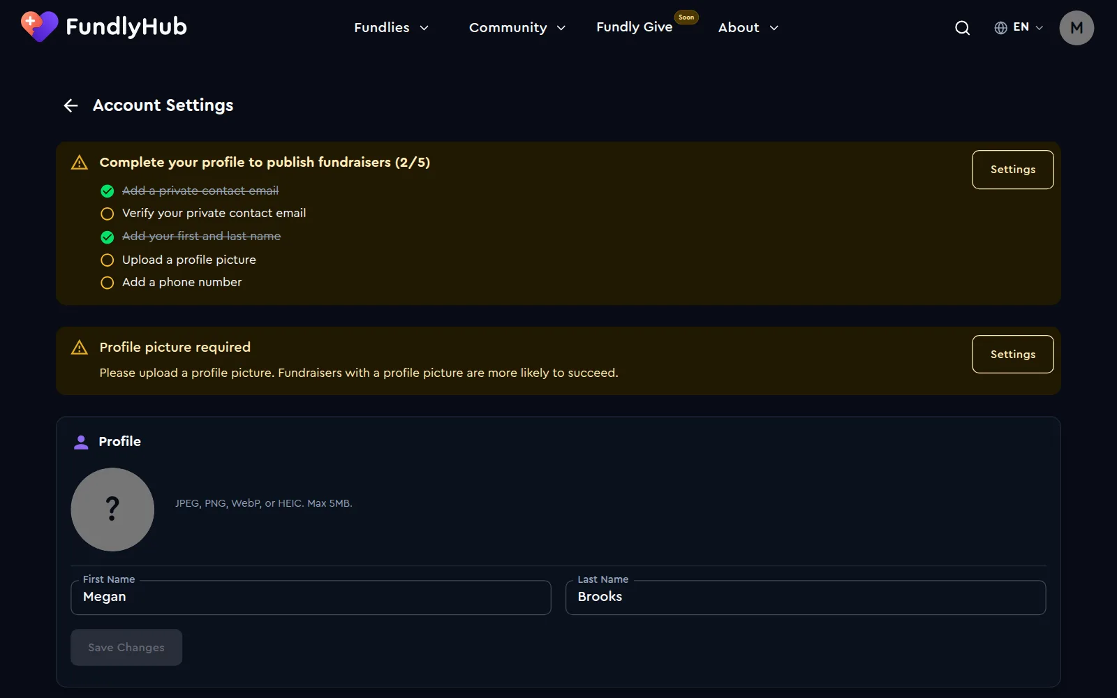Expand the Community dropdown menu
1117x698 pixels.
point(517,28)
